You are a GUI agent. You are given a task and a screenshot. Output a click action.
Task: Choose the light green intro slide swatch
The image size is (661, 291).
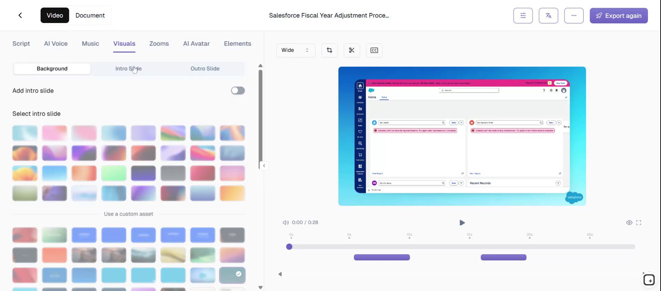tap(114, 173)
